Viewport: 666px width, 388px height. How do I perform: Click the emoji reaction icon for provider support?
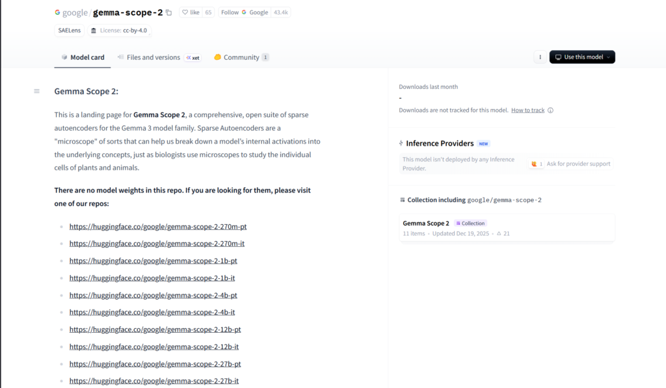(x=535, y=164)
